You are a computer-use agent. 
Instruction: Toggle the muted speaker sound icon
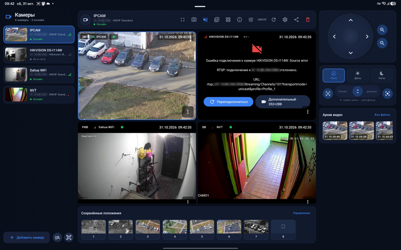[205, 20]
